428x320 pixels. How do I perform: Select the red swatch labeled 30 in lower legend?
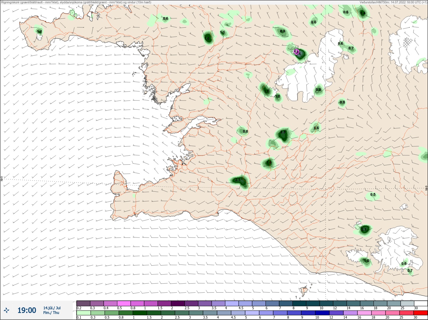coord(421,313)
